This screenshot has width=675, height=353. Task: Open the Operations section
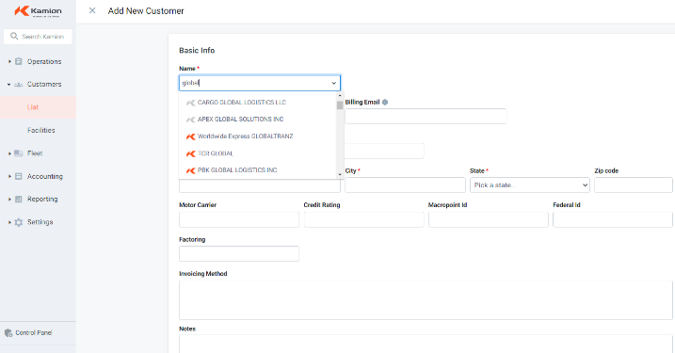point(44,61)
